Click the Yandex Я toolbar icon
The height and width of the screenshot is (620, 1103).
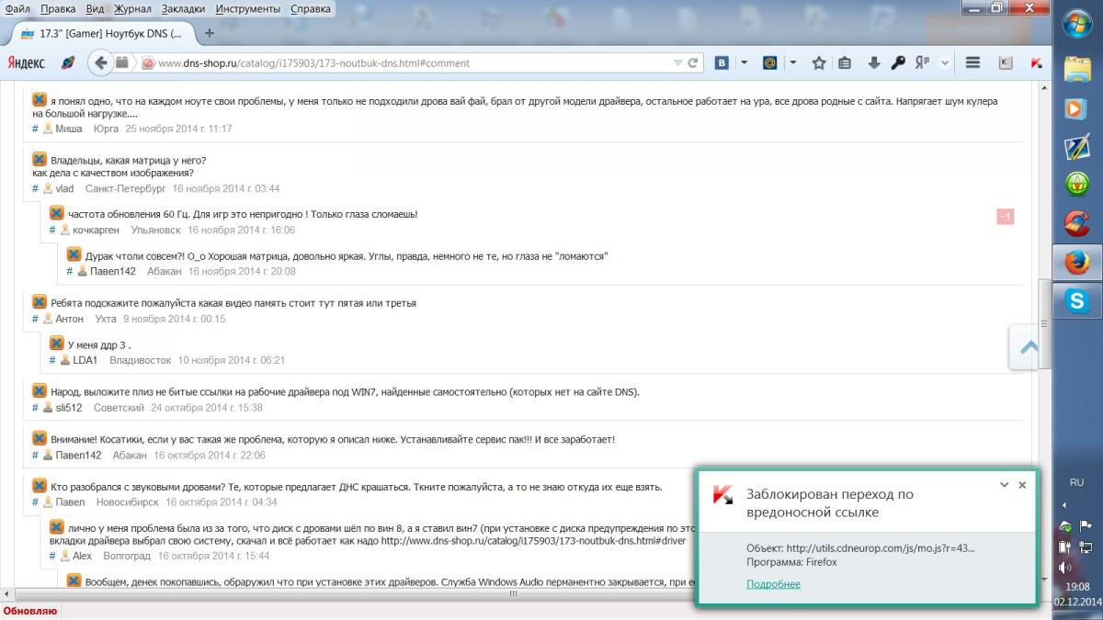[x=922, y=63]
